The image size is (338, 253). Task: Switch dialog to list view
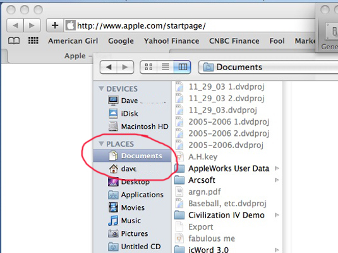[166, 67]
